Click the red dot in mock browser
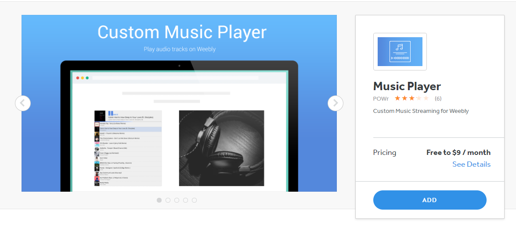The height and width of the screenshot is (235, 516). click(78, 78)
